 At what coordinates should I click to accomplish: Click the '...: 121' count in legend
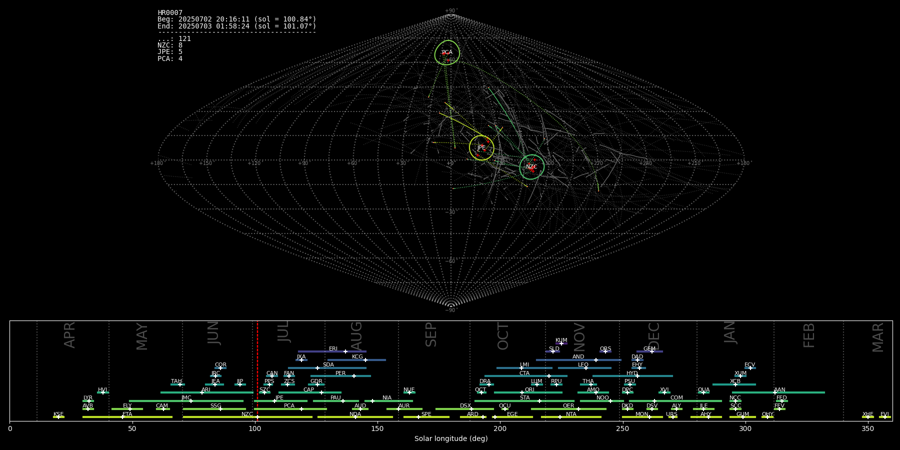[174, 39]
